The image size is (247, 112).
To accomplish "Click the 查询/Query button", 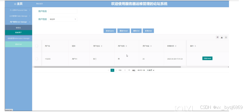I will click(x=110, y=31).
